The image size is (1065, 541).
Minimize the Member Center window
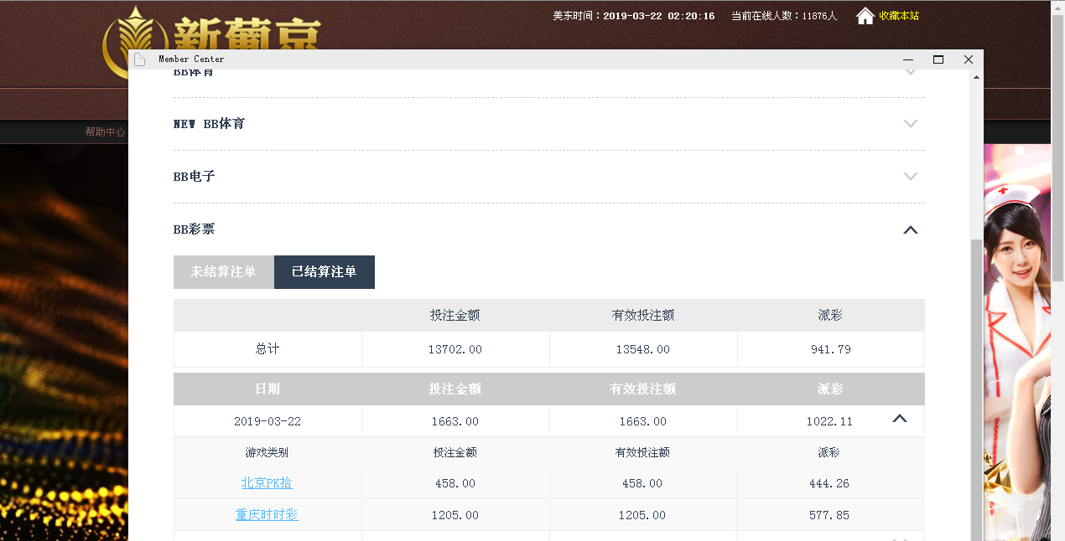point(907,59)
